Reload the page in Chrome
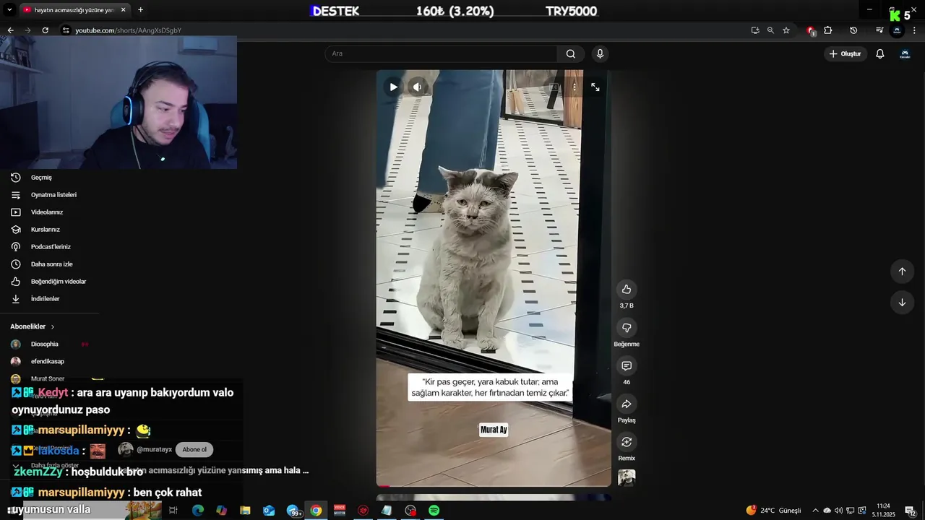Viewport: 925px width, 520px height. [x=45, y=30]
